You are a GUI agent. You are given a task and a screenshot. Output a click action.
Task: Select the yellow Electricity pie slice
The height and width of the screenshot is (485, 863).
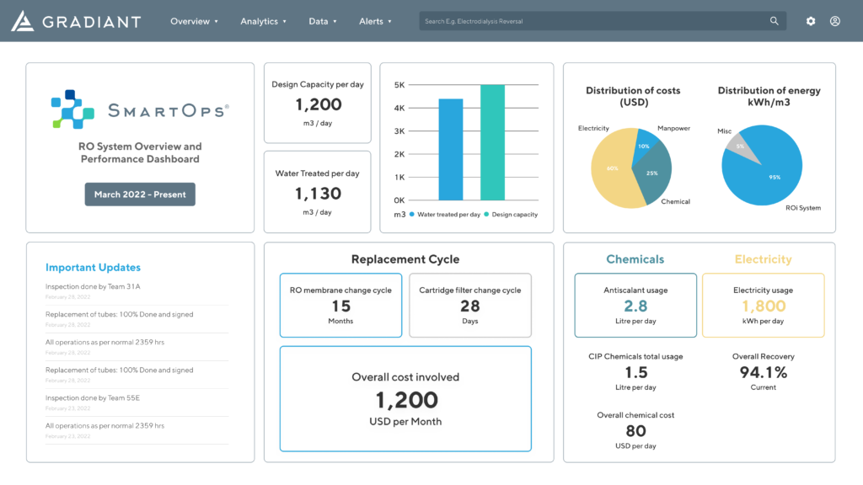(614, 173)
